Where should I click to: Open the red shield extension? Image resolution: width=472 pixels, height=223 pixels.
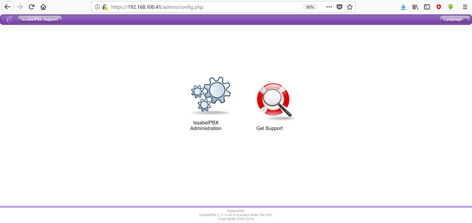438,7
